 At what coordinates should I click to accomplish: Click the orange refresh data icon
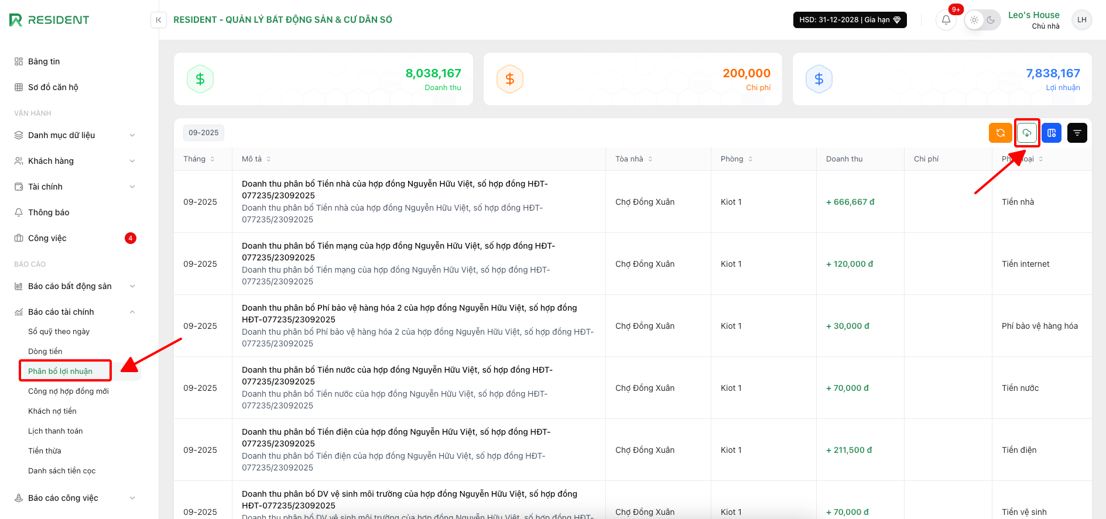coord(1000,133)
